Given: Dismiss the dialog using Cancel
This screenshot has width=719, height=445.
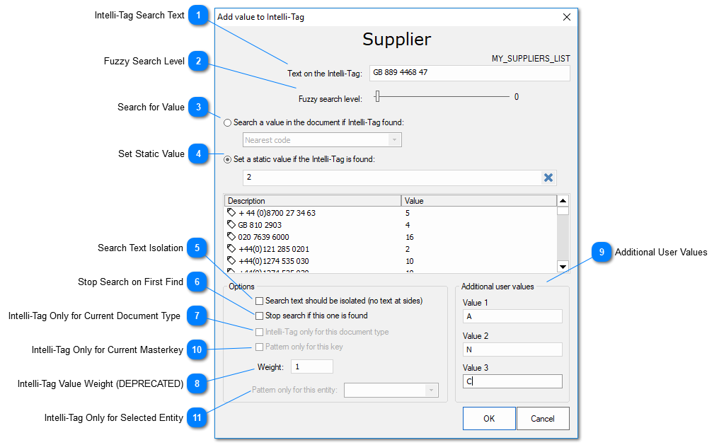Looking at the screenshot, I should click(543, 418).
